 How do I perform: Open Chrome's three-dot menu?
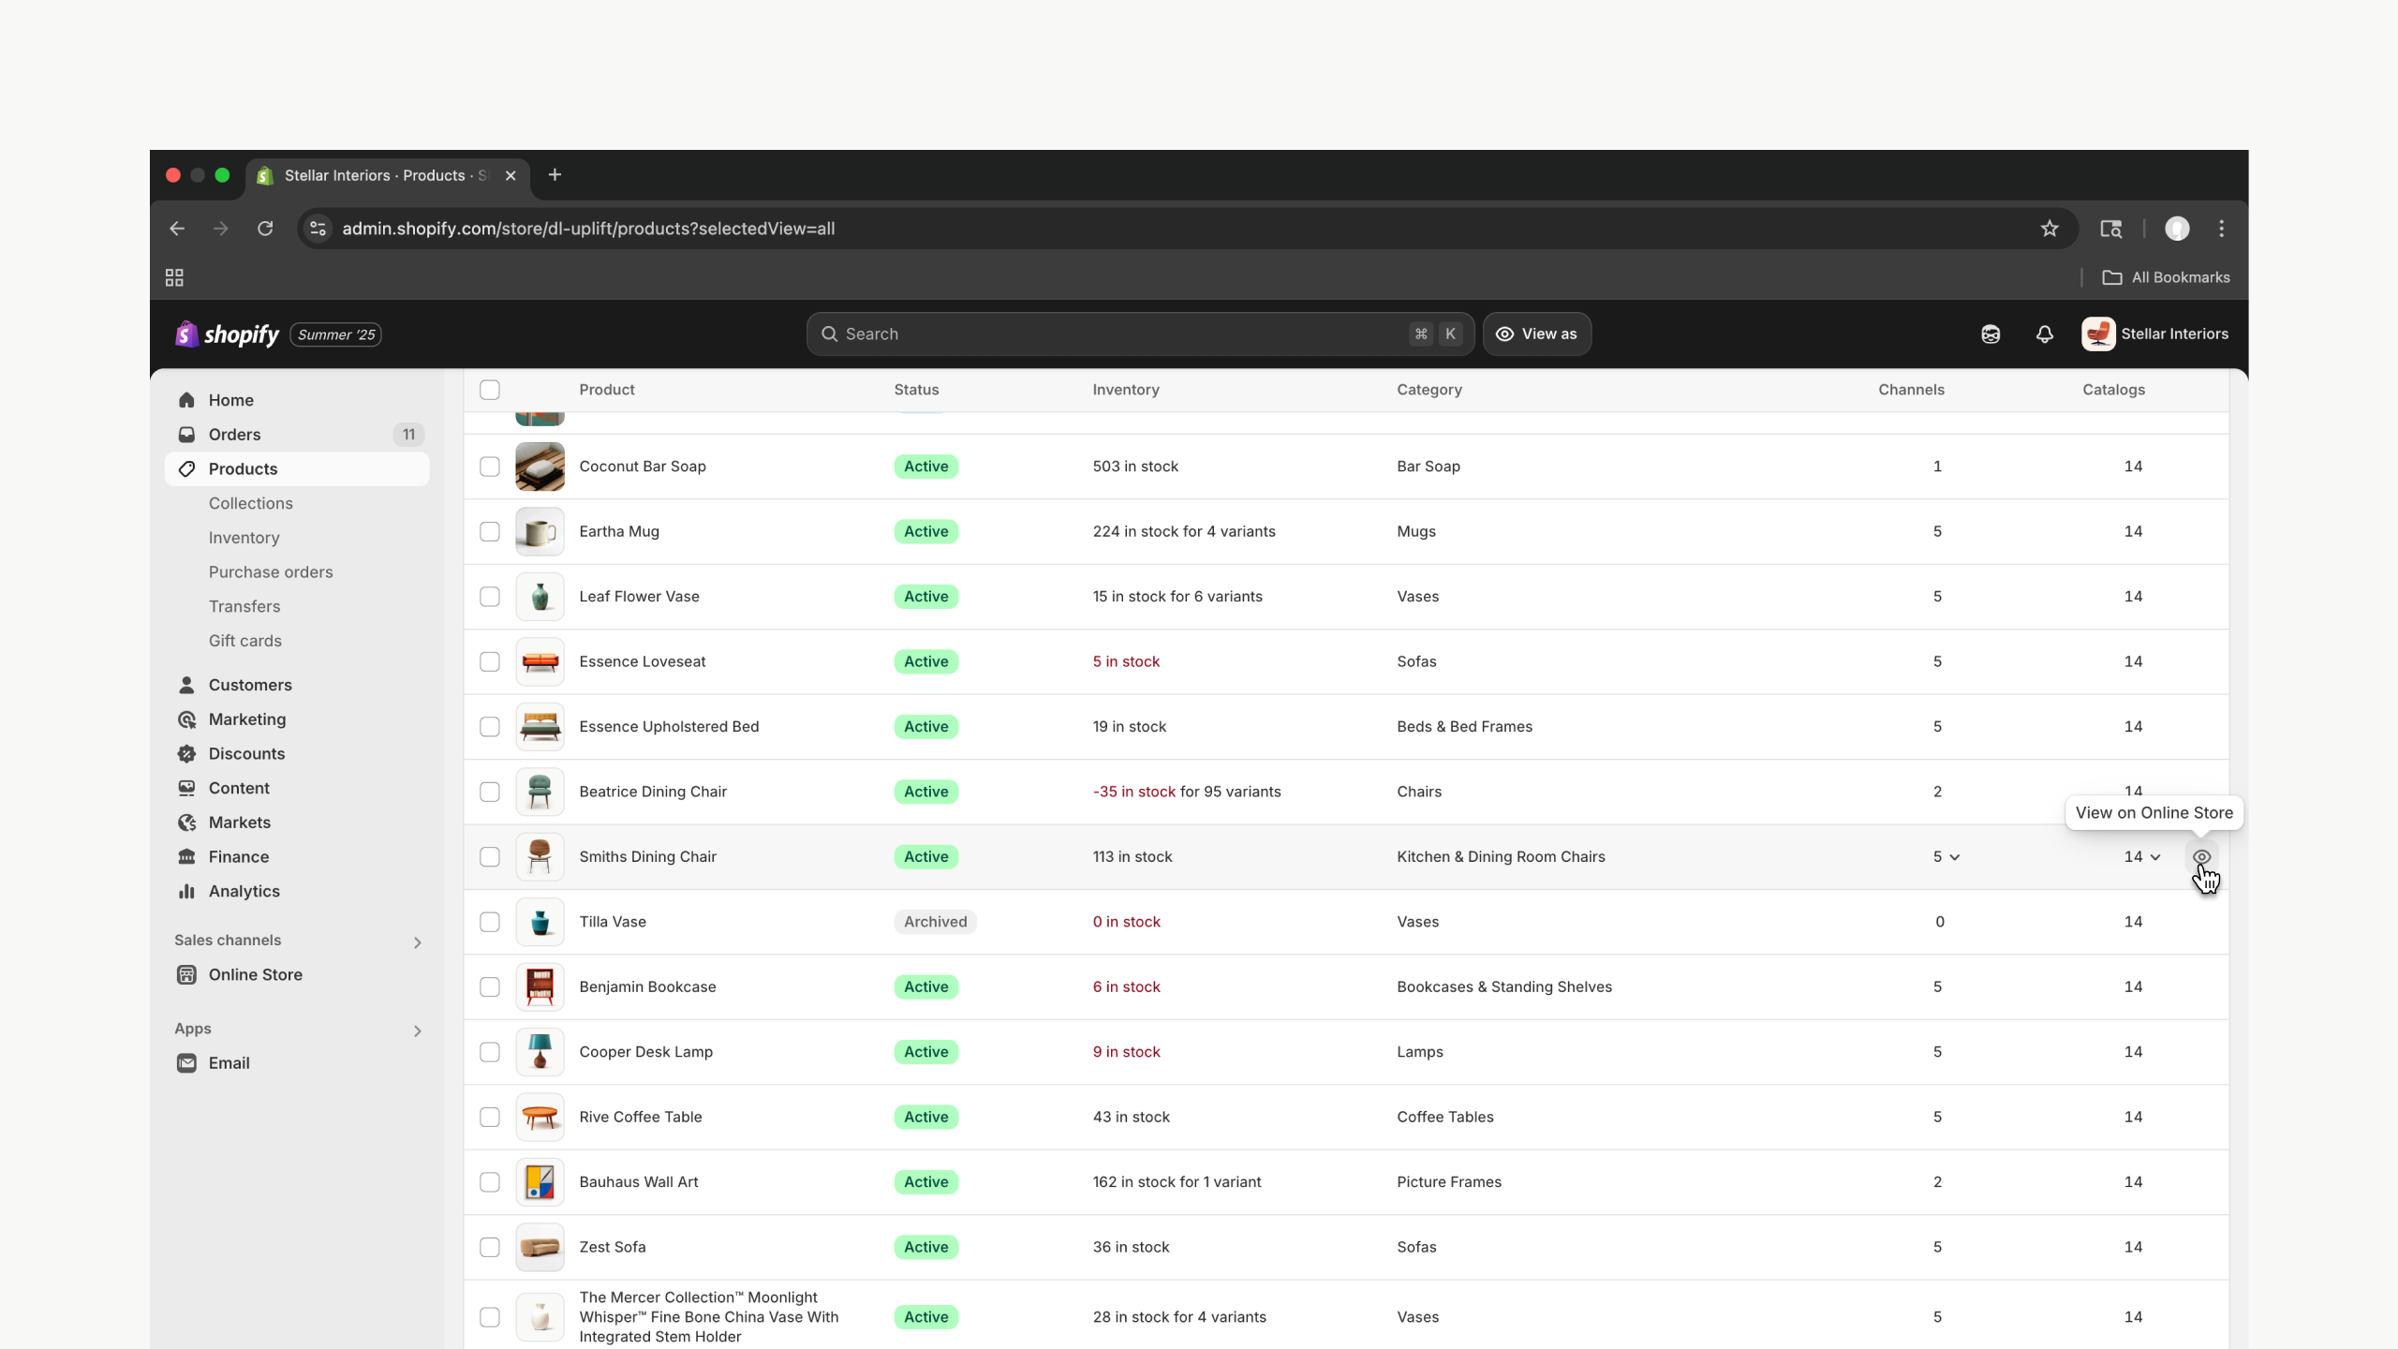click(x=2221, y=229)
